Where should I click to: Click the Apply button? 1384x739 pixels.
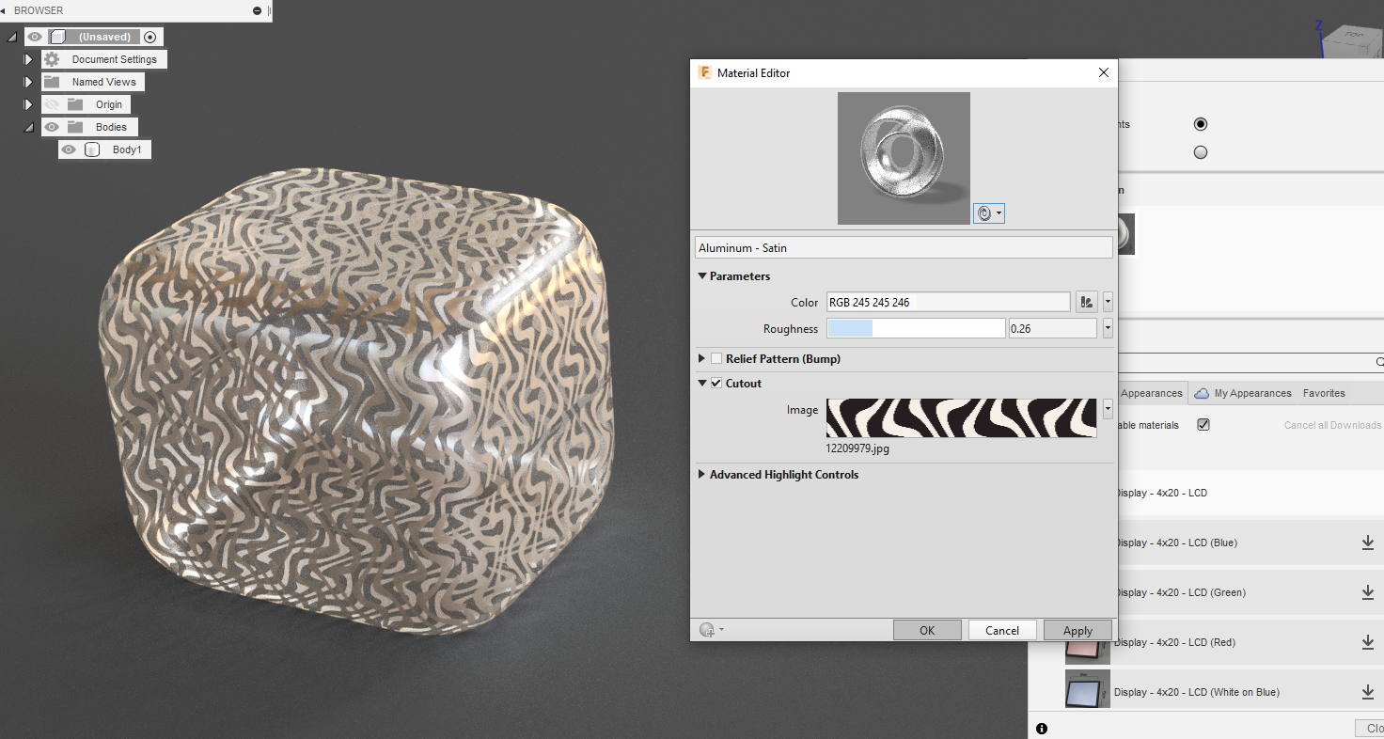coord(1077,629)
